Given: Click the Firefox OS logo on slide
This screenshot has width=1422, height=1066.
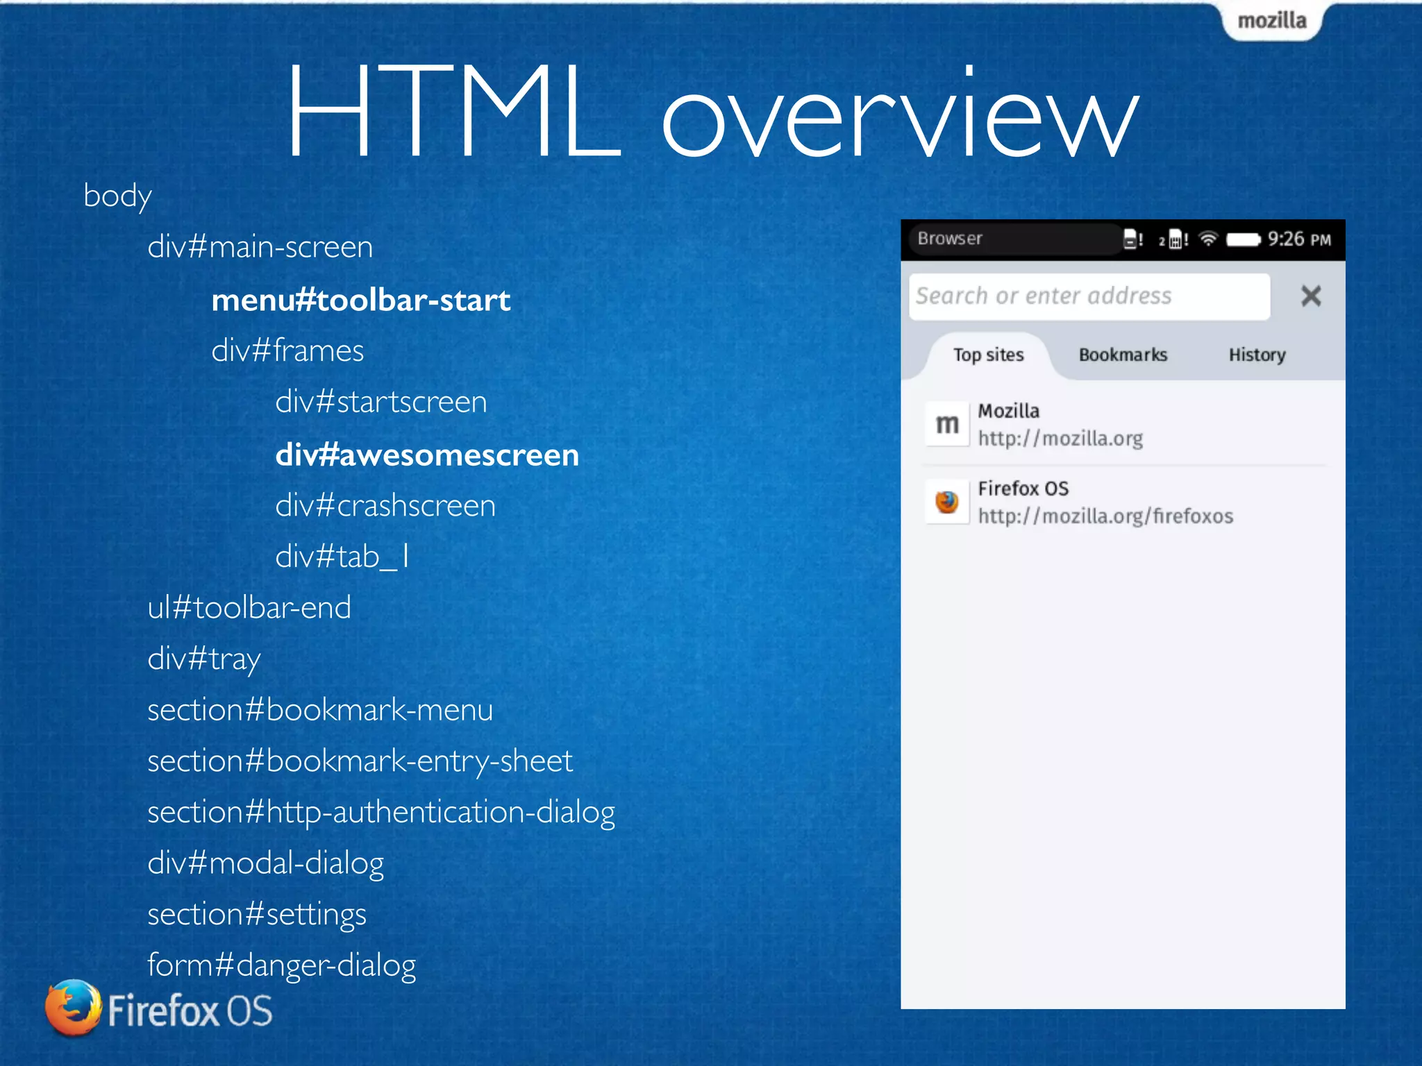Looking at the screenshot, I should [159, 1008].
